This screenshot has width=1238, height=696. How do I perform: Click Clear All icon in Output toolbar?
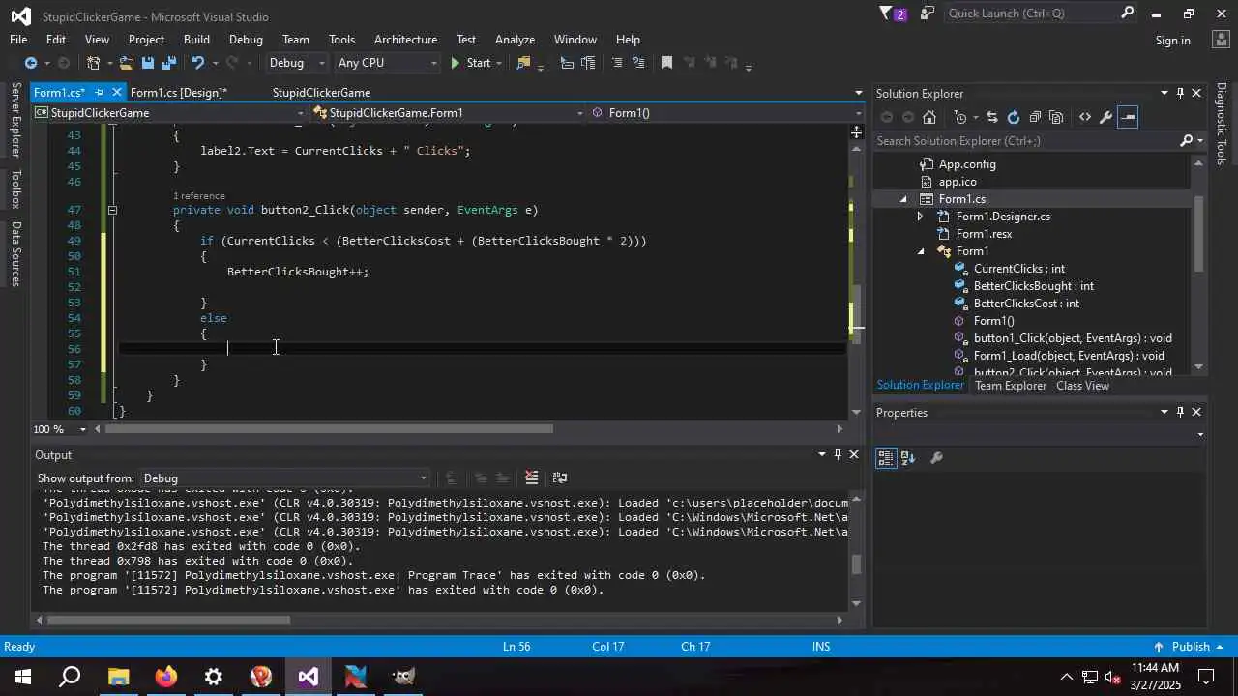pos(531,478)
